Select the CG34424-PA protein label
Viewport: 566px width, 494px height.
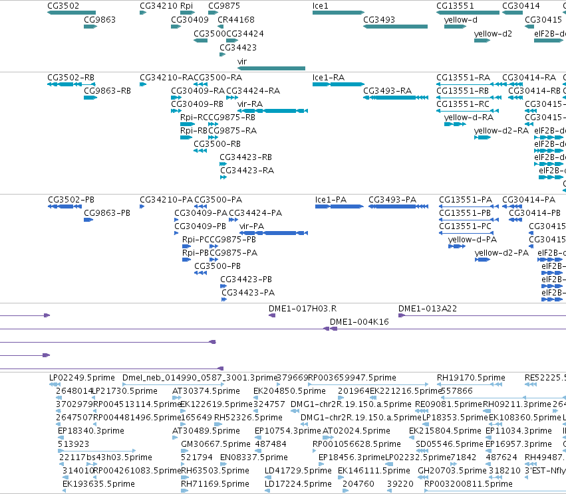[255, 213]
